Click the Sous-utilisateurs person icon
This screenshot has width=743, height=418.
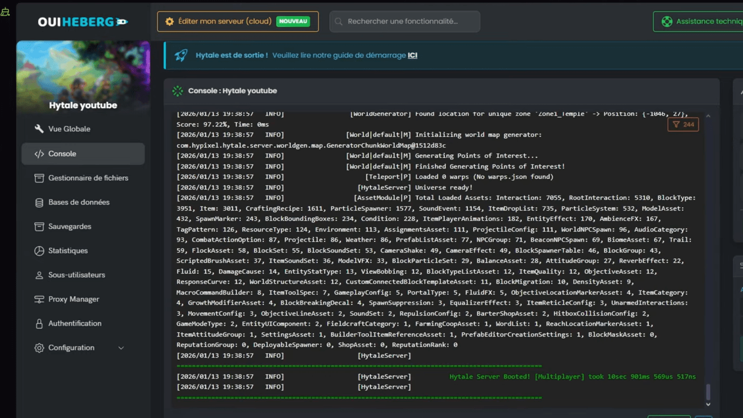pyautogui.click(x=39, y=275)
